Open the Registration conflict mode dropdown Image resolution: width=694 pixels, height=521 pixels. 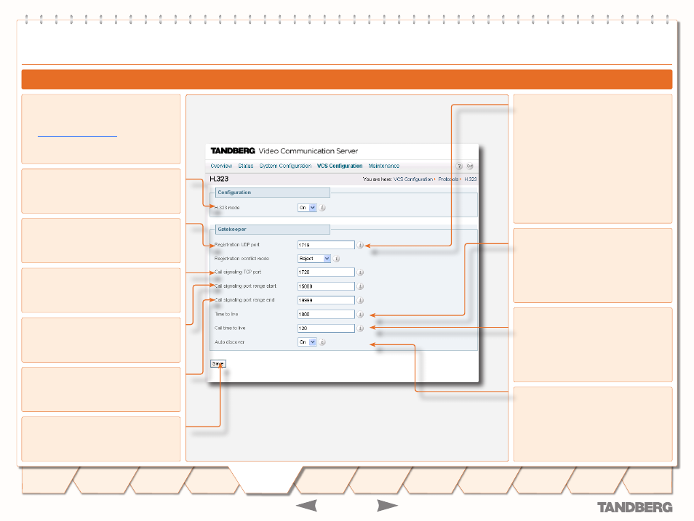tap(314, 258)
